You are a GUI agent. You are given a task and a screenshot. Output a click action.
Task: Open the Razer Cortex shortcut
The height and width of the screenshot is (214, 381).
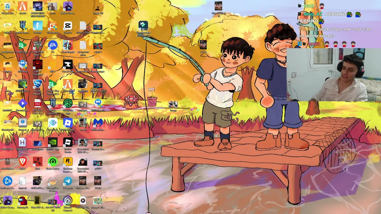click(53, 163)
